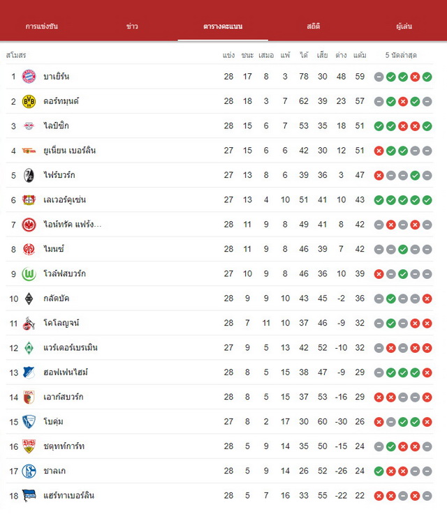Click the Borussia Dortmund BVB logo
The image size is (447, 514).
tap(29, 101)
